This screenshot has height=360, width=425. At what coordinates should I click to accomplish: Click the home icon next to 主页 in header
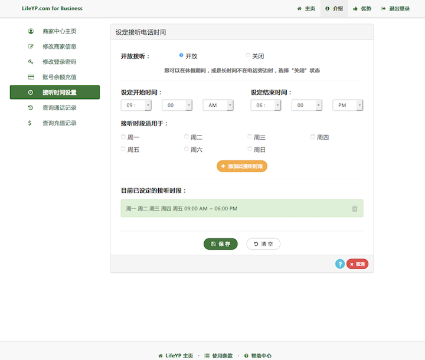pyautogui.click(x=299, y=9)
